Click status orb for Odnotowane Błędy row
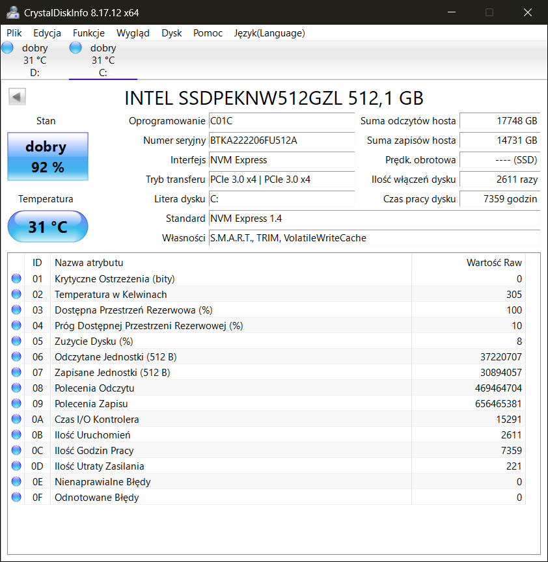This screenshot has height=562, width=548. (16, 498)
